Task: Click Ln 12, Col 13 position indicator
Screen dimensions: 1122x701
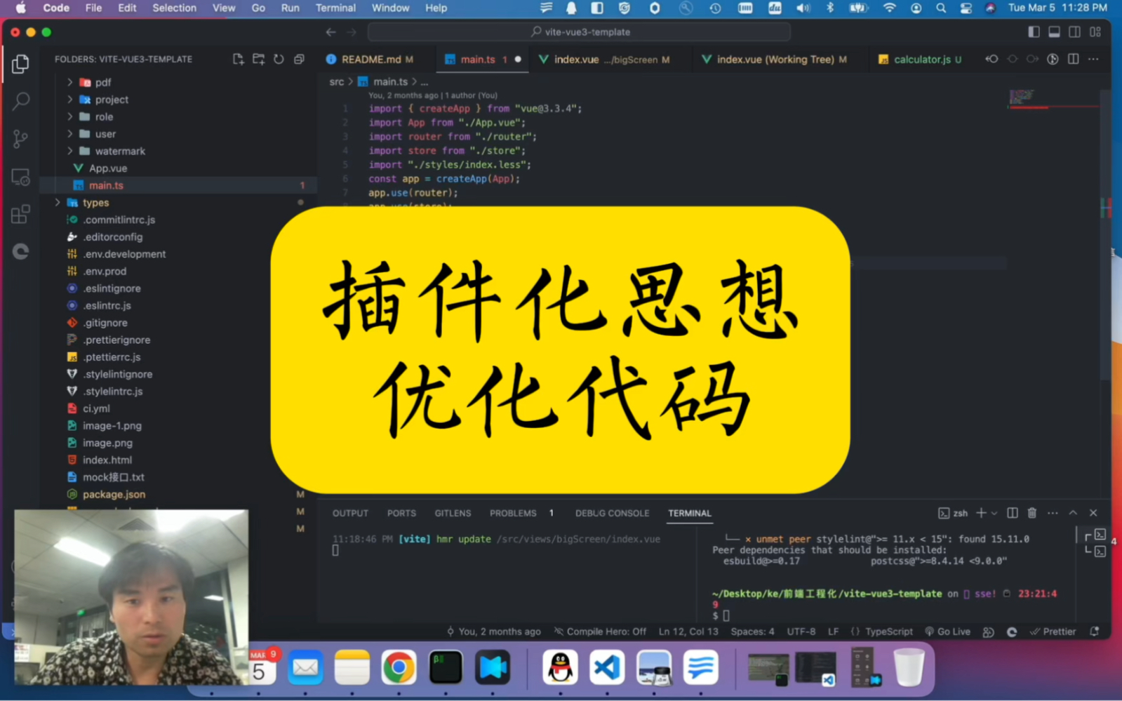Action: (688, 632)
